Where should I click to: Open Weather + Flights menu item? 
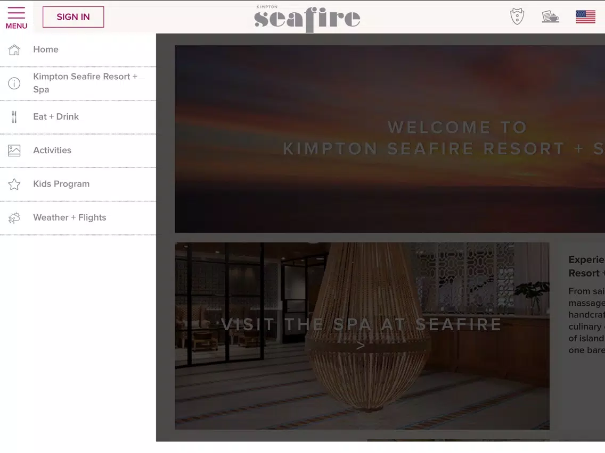pos(78,217)
